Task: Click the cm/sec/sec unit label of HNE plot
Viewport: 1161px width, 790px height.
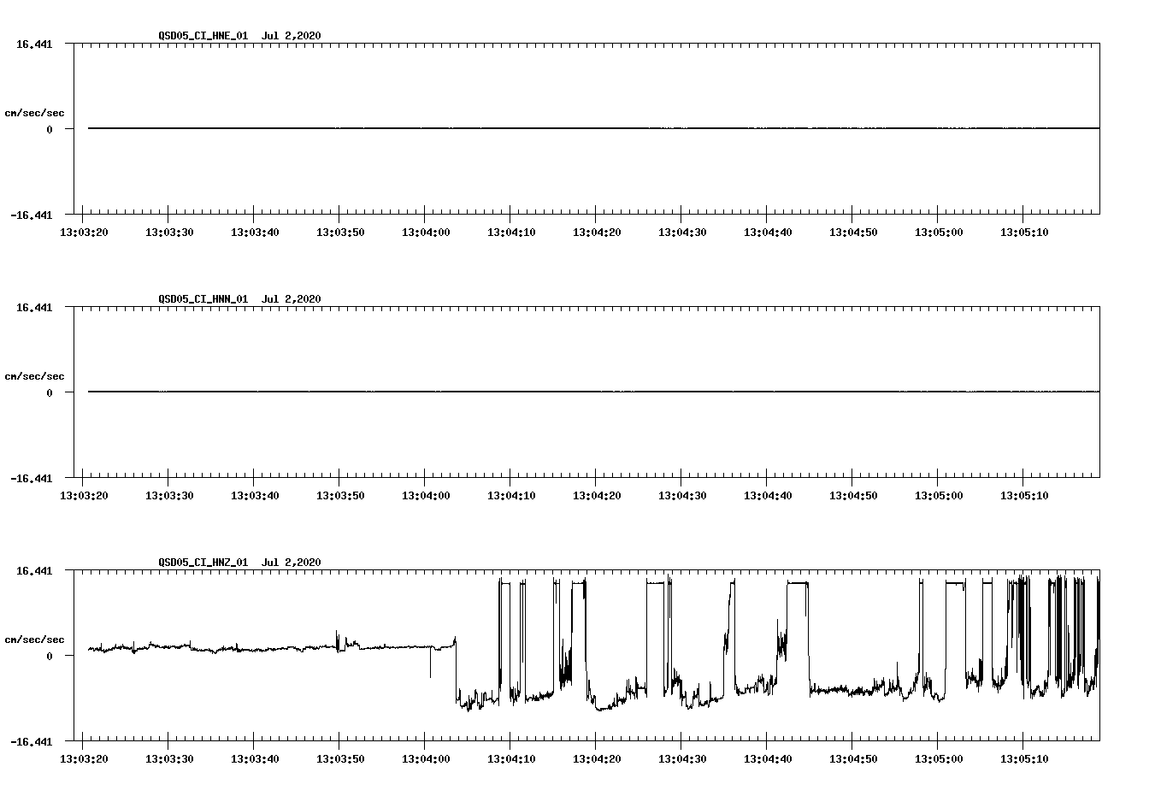Action: (x=34, y=113)
